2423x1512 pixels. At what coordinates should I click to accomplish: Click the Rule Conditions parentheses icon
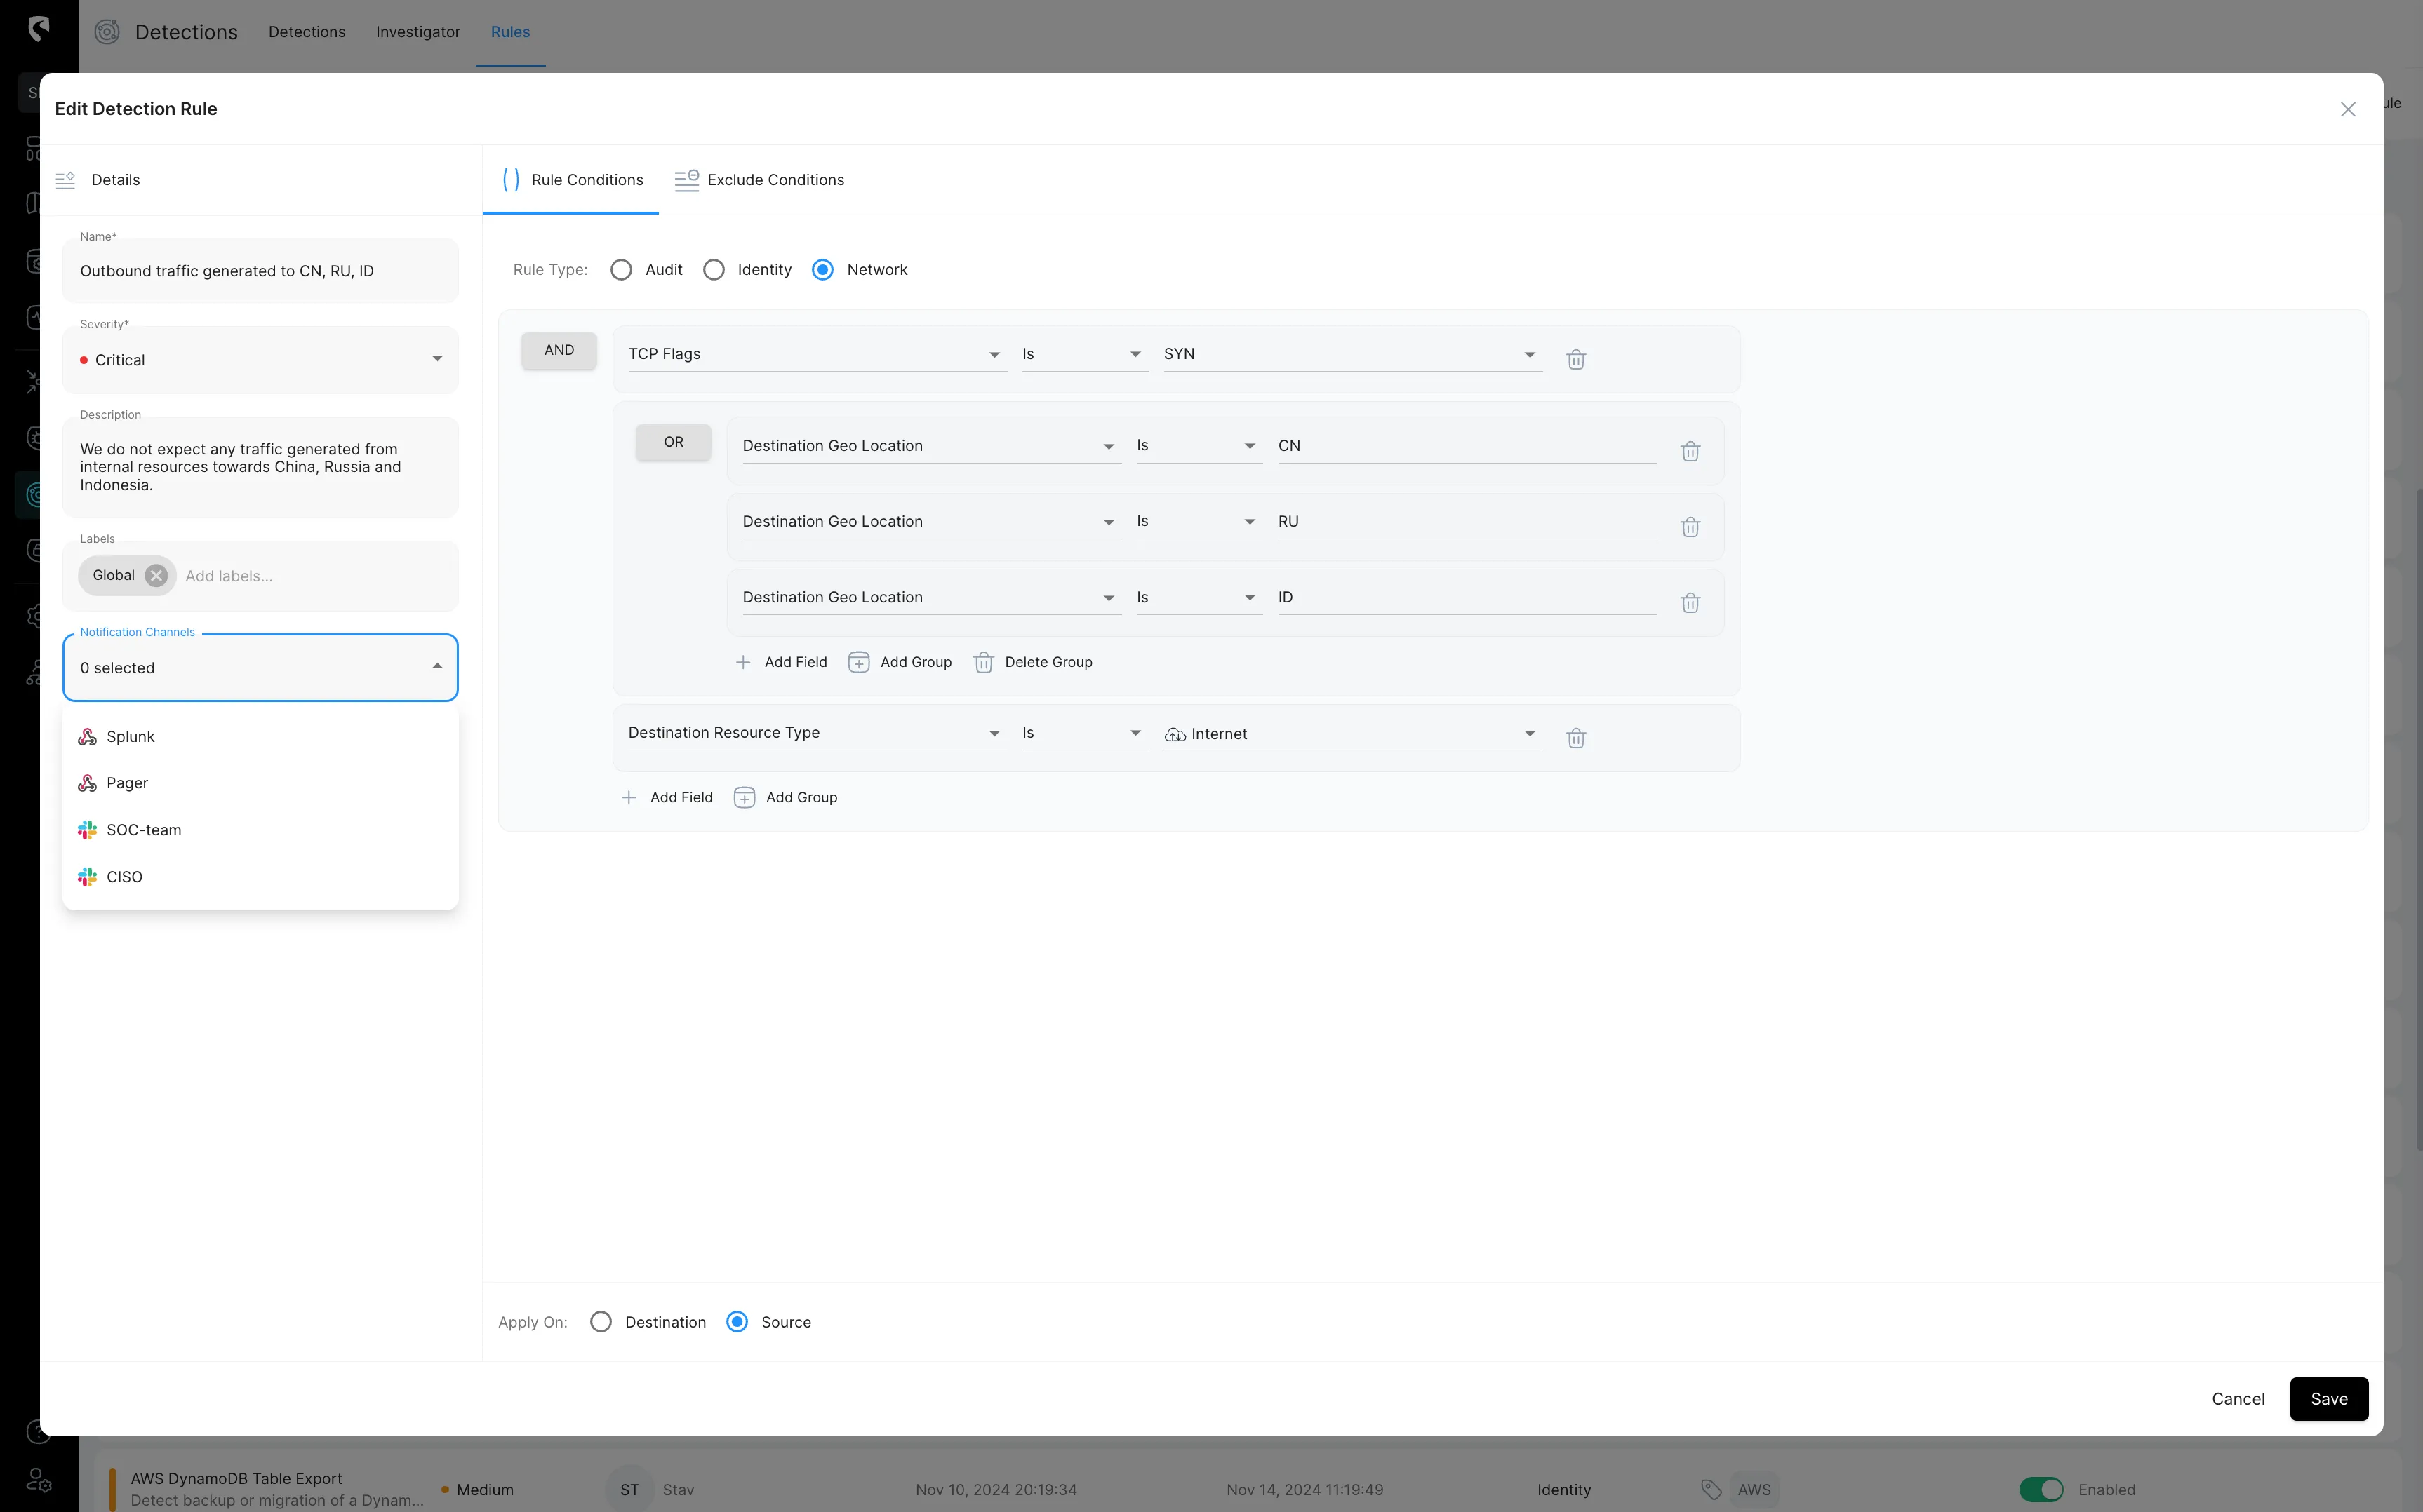point(510,180)
